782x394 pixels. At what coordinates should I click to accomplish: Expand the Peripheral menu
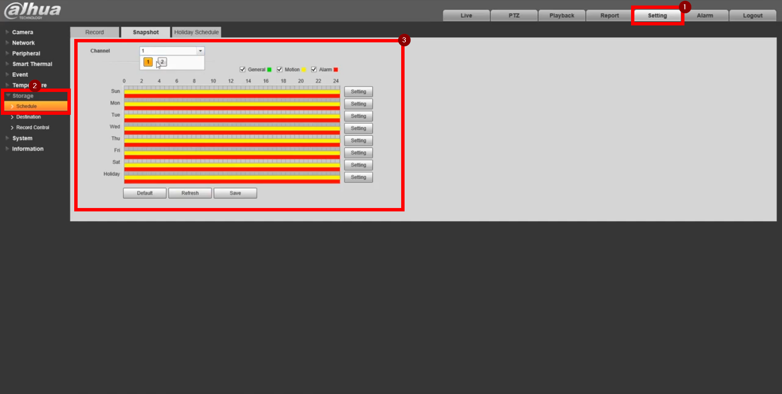[26, 53]
